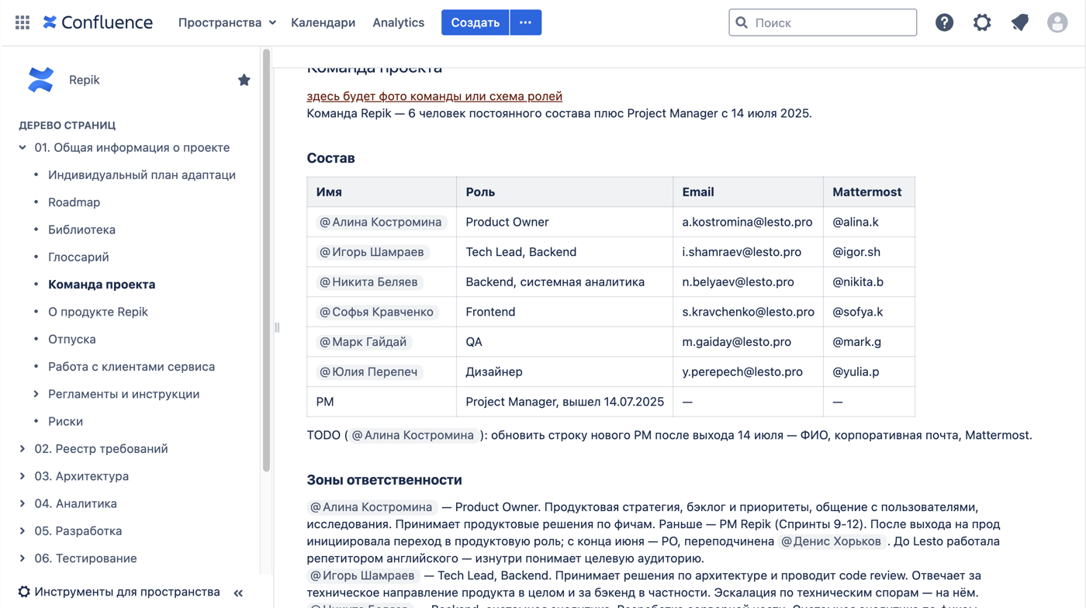Collapse the sidebar with double chevron
This screenshot has height=608, width=1086.
click(x=239, y=592)
